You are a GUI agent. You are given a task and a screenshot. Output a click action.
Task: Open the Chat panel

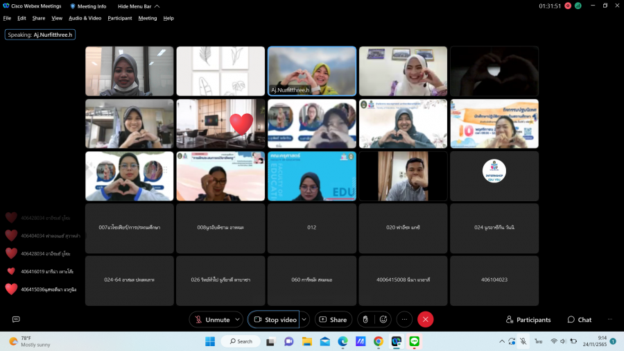579,320
